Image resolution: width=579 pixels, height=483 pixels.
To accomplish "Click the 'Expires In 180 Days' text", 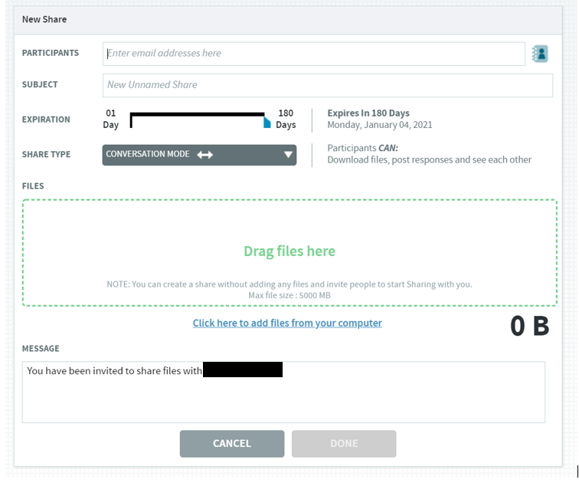I will tap(368, 113).
